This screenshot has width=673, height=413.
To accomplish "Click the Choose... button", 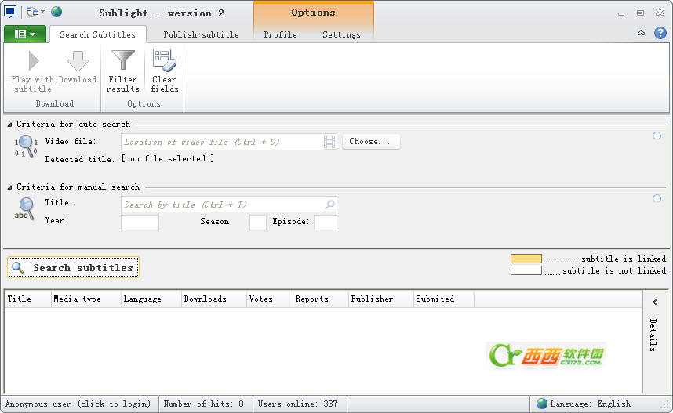I will (x=371, y=142).
